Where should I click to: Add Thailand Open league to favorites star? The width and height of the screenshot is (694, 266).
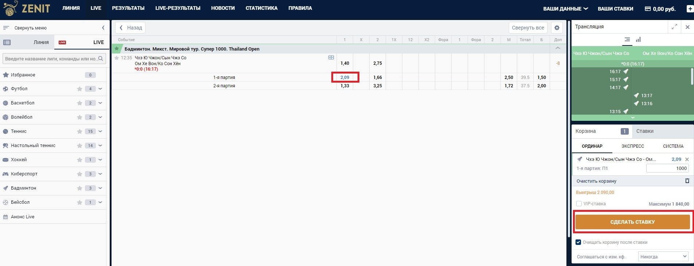point(117,49)
